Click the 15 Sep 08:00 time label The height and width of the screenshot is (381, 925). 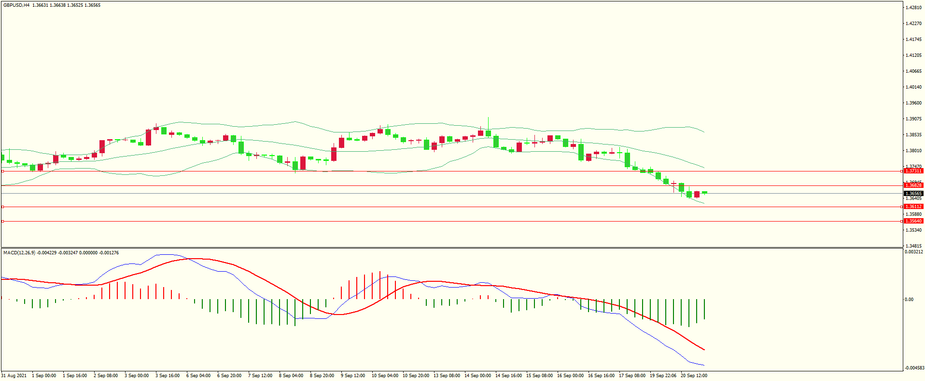point(540,376)
